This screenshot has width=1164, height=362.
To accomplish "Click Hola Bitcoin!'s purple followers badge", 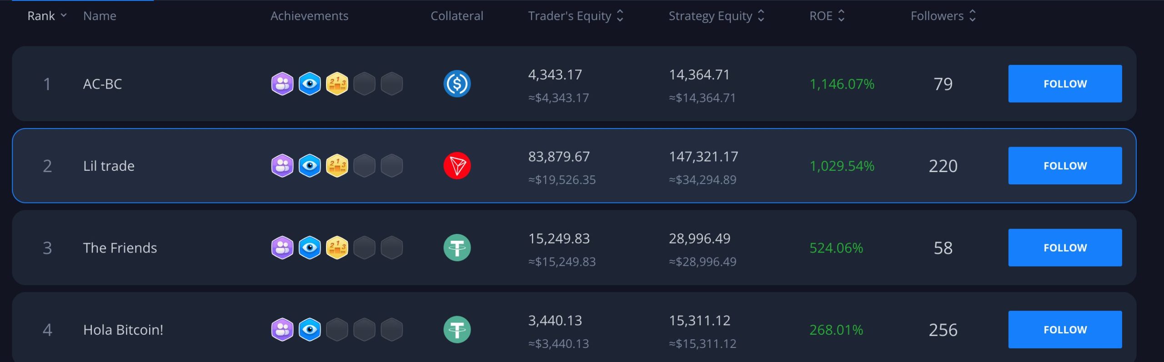I will [282, 330].
